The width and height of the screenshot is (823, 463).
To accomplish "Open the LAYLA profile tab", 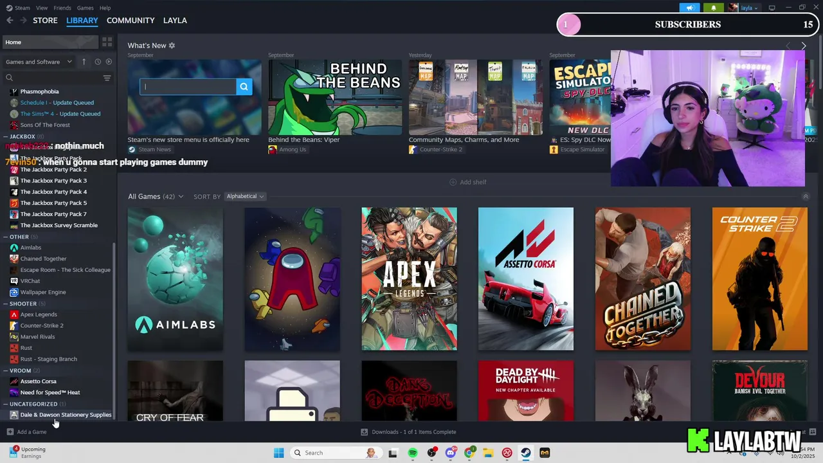I will point(175,21).
